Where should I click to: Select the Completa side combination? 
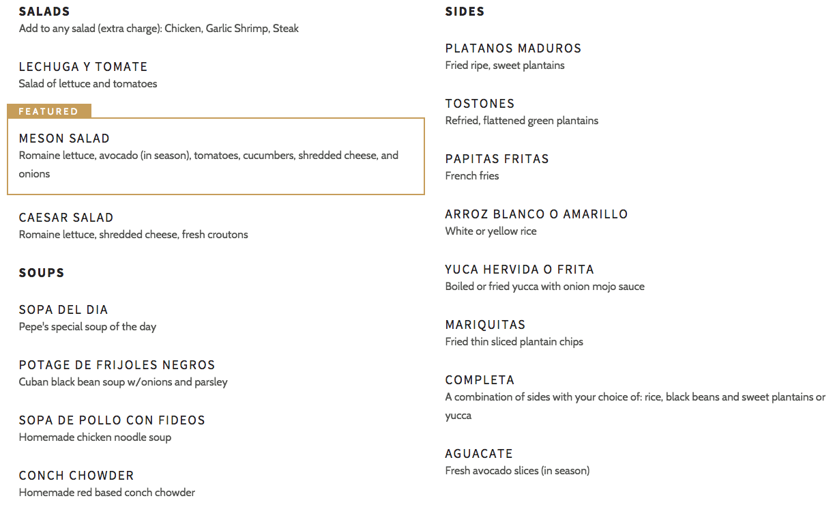point(480,380)
